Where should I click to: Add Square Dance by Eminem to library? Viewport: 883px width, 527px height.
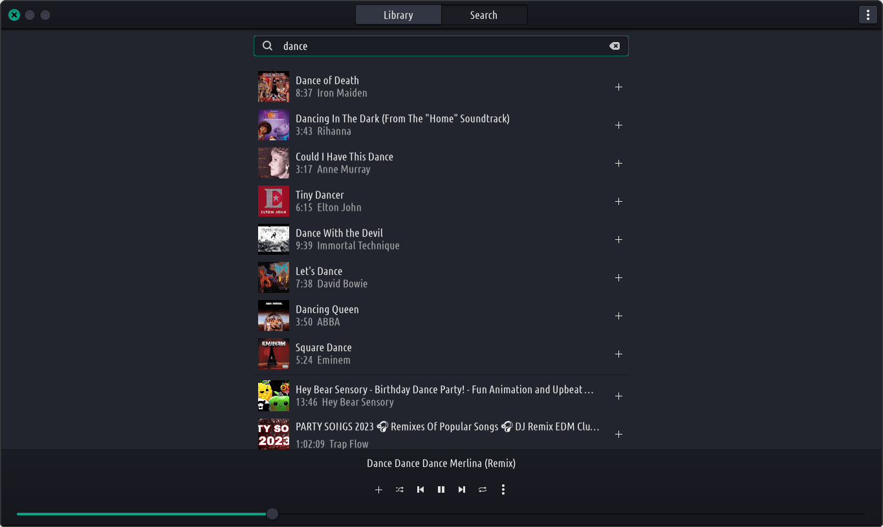(x=618, y=354)
